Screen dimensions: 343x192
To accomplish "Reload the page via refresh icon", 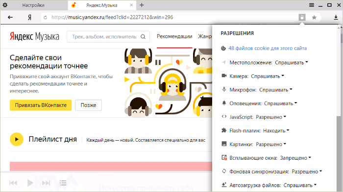I will click(45, 18).
